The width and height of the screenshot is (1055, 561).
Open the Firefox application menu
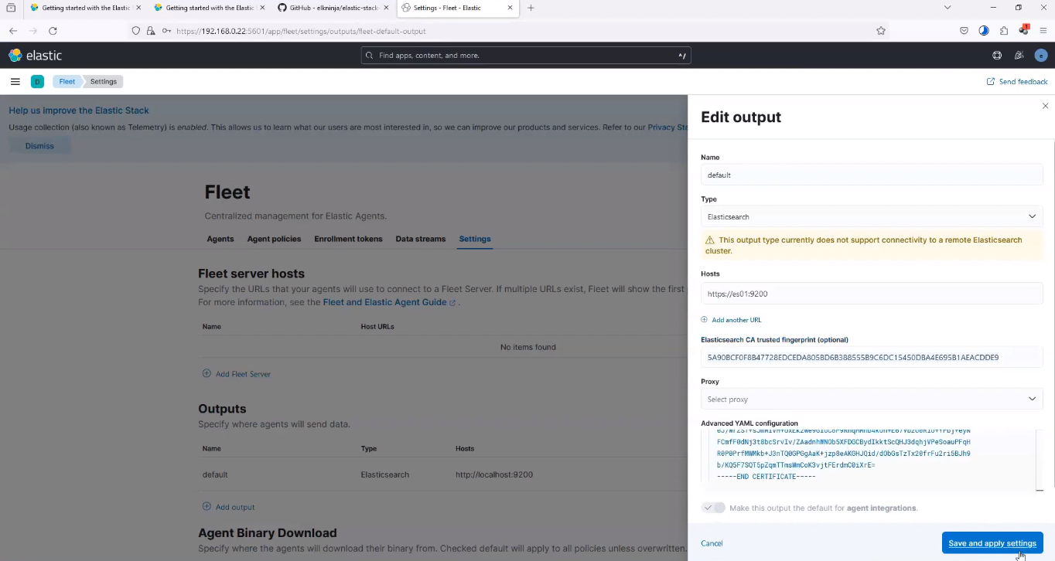pyautogui.click(x=1043, y=31)
